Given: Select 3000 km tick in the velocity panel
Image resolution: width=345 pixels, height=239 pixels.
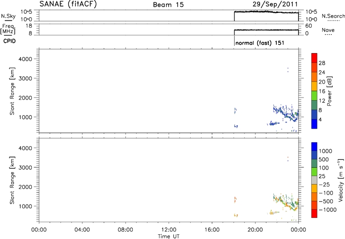Looking at the screenshot, I should [x=25, y=167].
